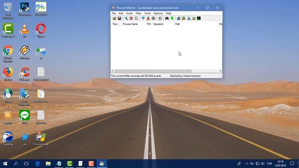Click the volume speaker tray icon

tap(263, 164)
